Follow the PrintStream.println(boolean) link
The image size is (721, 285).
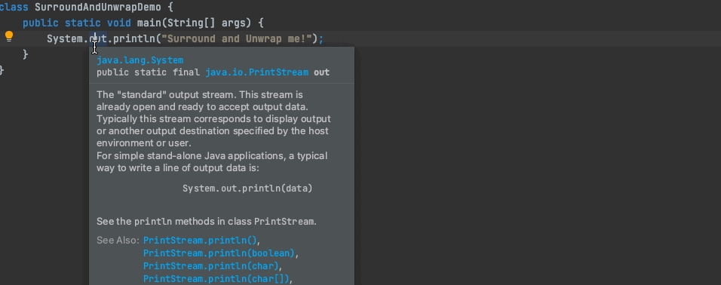[219, 253]
